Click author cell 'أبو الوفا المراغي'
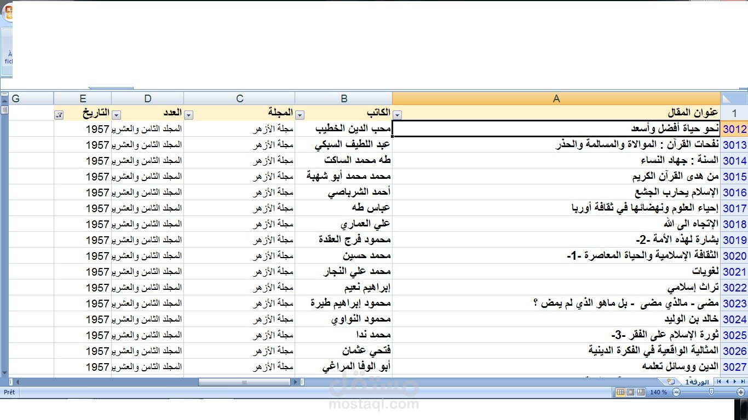Screen dimensions: 748x420 click(344, 367)
